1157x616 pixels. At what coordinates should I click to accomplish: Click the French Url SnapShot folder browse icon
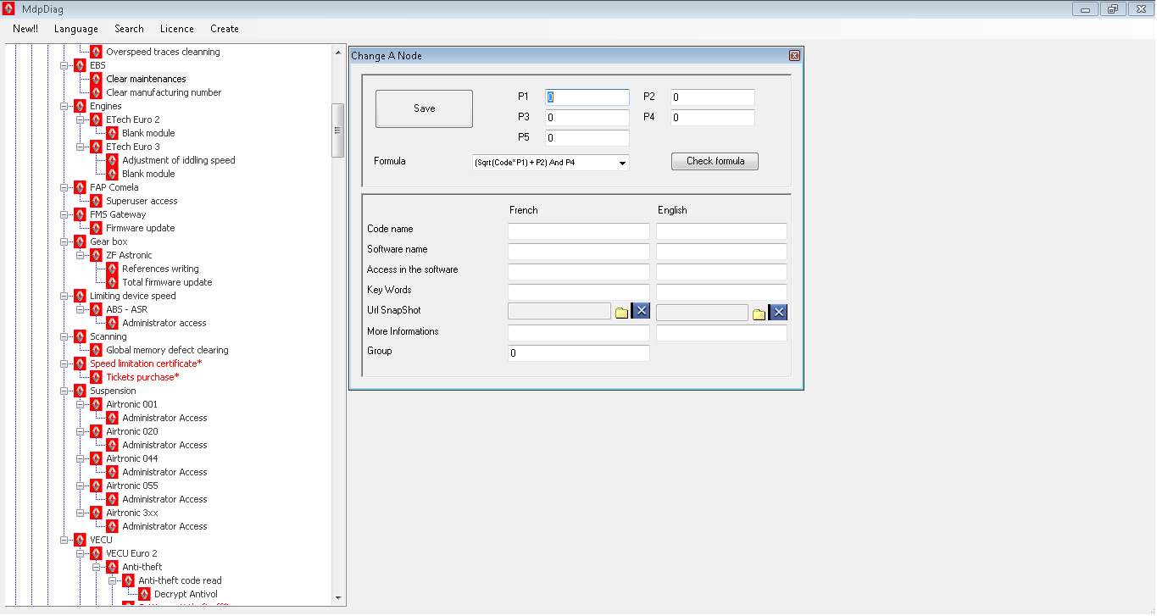click(621, 312)
